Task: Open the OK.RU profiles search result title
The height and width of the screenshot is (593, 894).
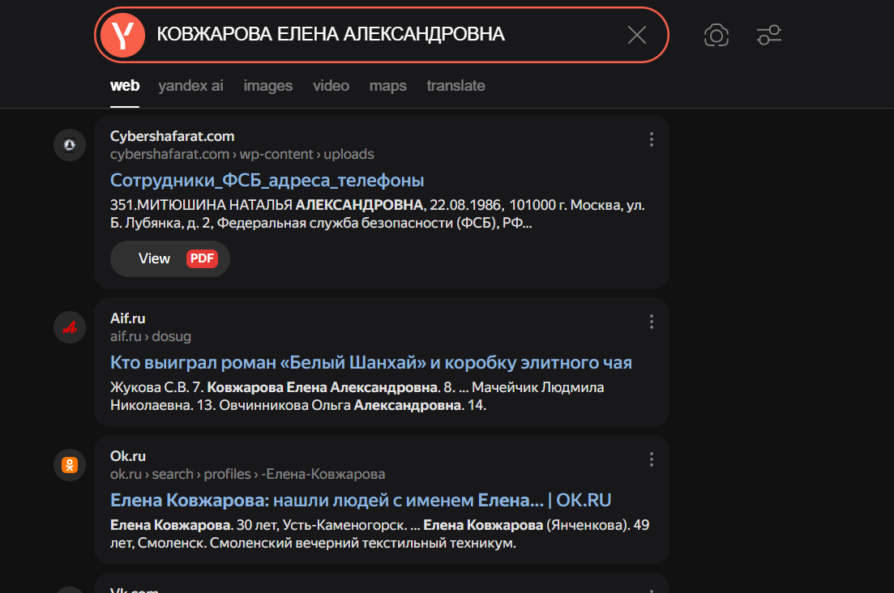Action: point(360,500)
